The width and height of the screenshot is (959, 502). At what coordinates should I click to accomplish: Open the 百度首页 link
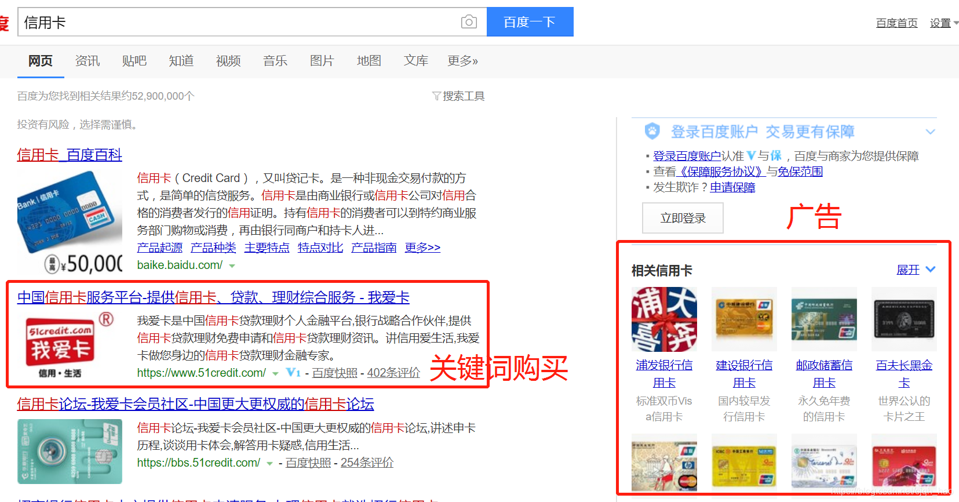(896, 23)
